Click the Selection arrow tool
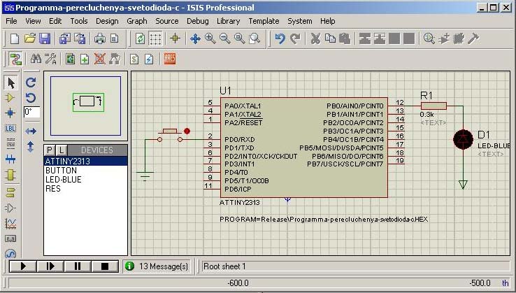 point(10,83)
